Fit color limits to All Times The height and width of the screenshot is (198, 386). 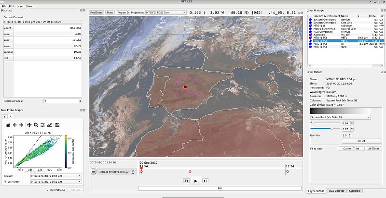click(373, 149)
